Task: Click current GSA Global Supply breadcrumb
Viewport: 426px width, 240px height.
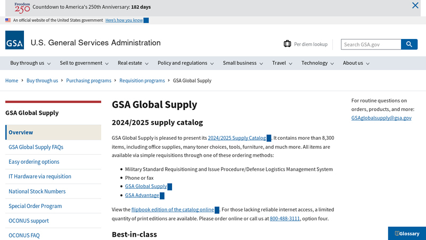Action: point(192,81)
